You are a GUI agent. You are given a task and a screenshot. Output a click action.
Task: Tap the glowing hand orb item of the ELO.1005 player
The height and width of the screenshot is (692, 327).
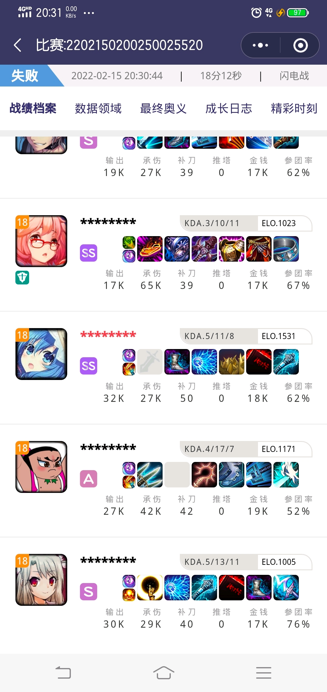[150, 588]
